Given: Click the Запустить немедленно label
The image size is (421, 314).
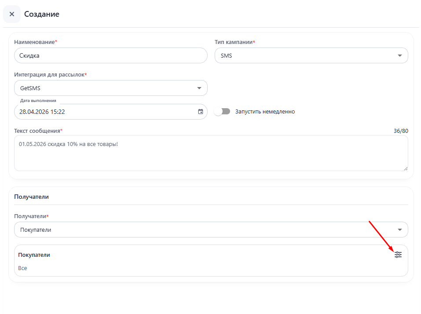Looking at the screenshot, I should (265, 112).
